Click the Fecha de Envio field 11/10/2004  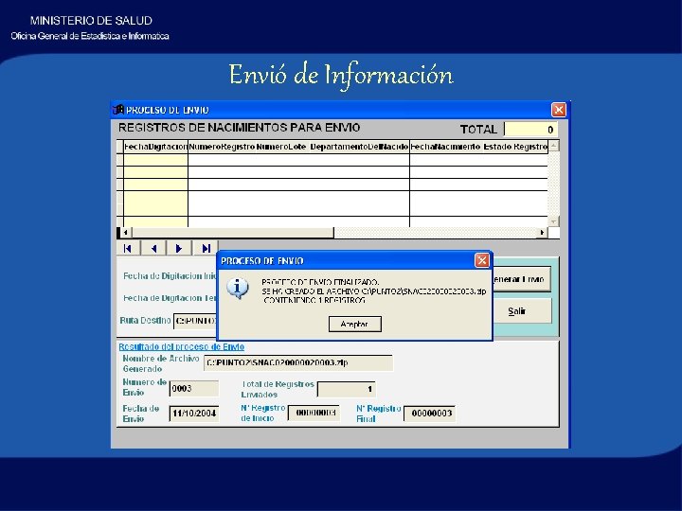point(194,414)
